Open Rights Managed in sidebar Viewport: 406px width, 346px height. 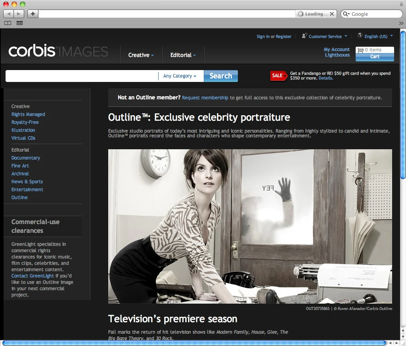[x=28, y=114]
